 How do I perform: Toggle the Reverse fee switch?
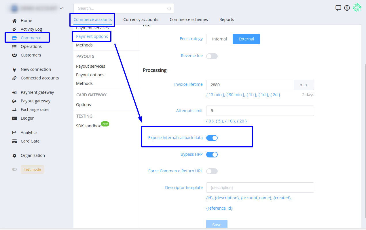(212, 56)
